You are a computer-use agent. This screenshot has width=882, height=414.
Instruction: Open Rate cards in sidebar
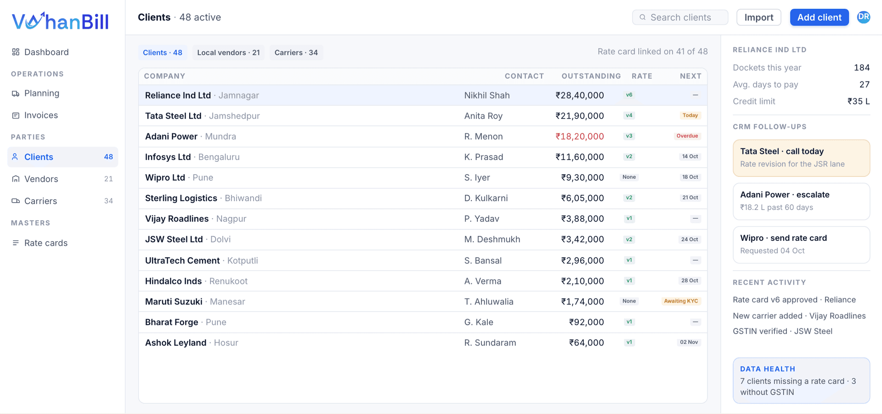click(62, 243)
